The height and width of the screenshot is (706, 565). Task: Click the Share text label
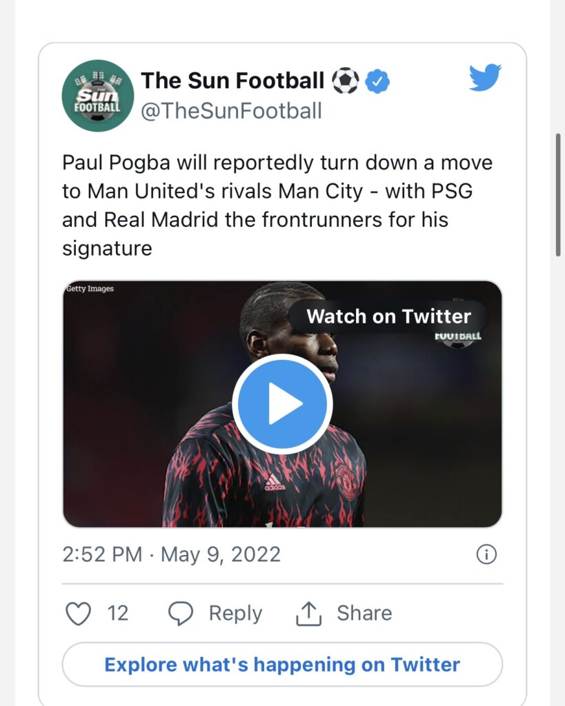364,613
